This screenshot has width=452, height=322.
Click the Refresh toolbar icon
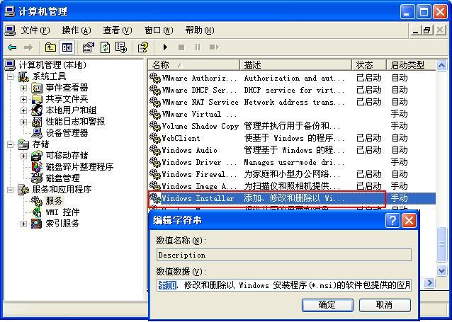[105, 47]
